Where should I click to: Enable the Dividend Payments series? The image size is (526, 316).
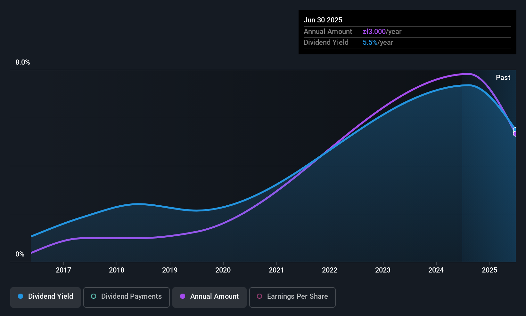126,297
